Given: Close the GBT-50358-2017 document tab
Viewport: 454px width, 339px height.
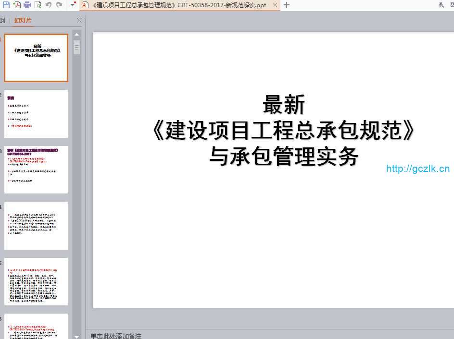Looking at the screenshot, I should click(275, 5).
